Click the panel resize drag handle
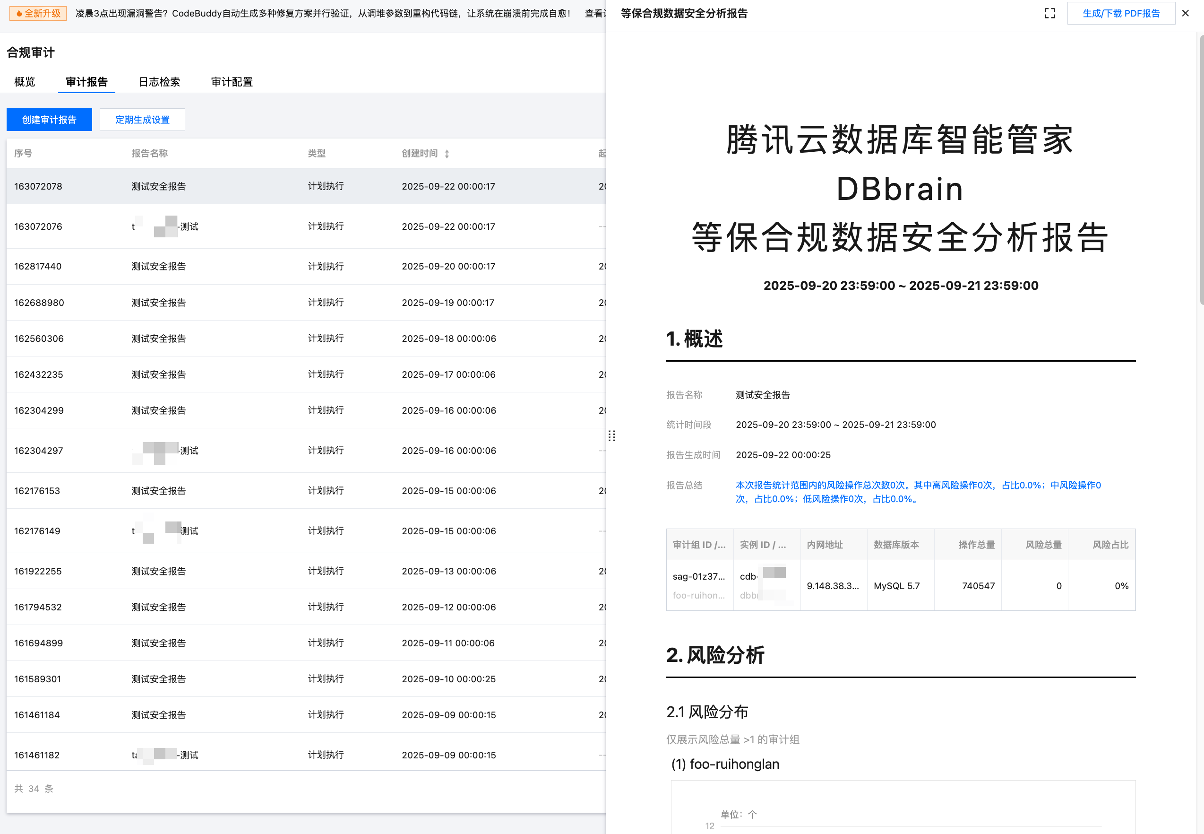 pos(612,435)
